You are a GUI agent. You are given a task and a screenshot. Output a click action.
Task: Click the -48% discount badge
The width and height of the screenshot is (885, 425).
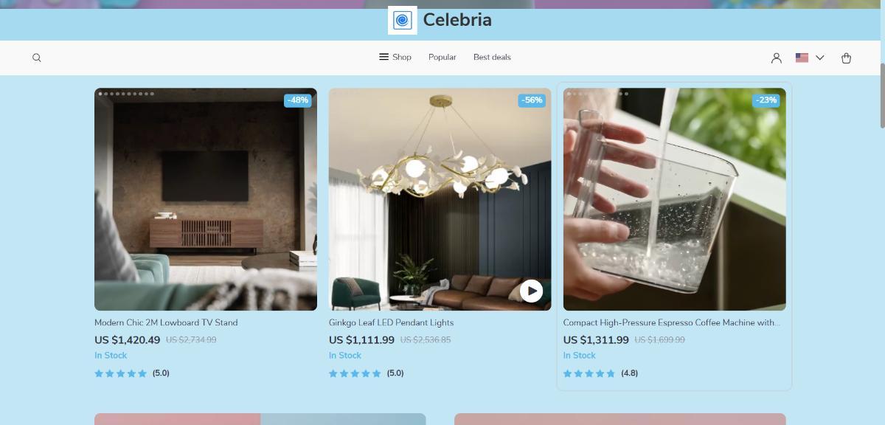click(x=298, y=100)
